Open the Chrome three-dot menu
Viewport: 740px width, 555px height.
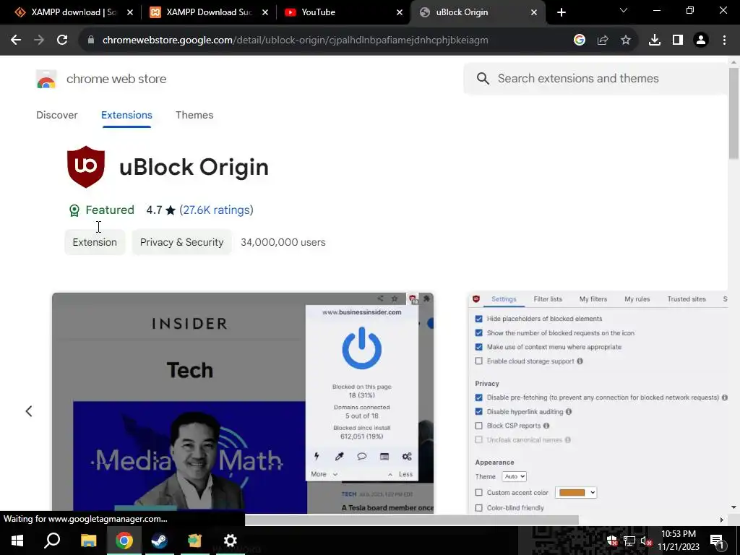tap(724, 40)
